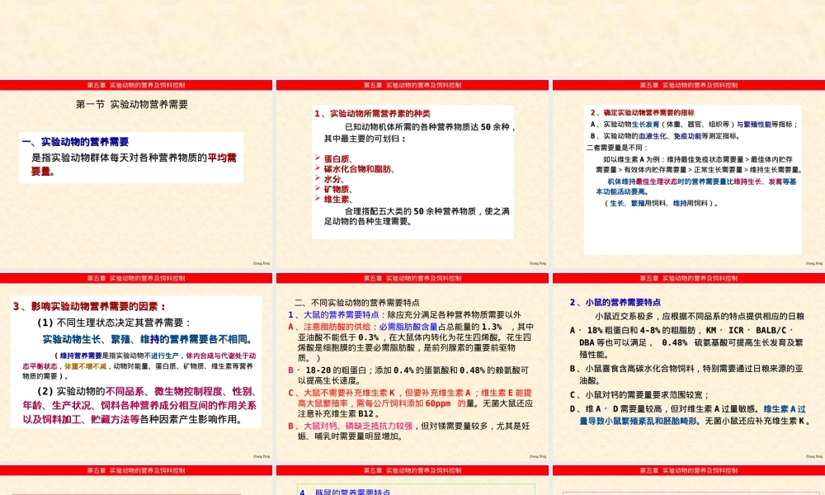
Task: Click the bullet item 蛋白质
Action: pos(337,158)
